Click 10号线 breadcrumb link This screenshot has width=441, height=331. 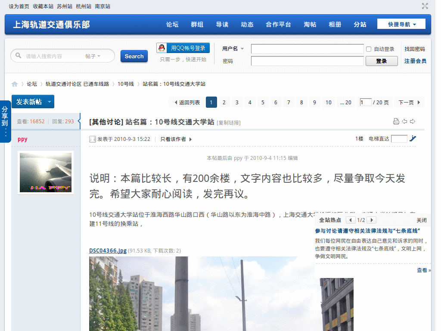coord(125,84)
